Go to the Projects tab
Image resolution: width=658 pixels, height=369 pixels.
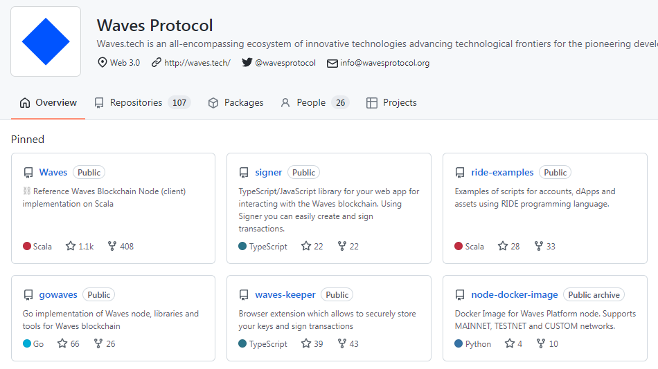(391, 103)
